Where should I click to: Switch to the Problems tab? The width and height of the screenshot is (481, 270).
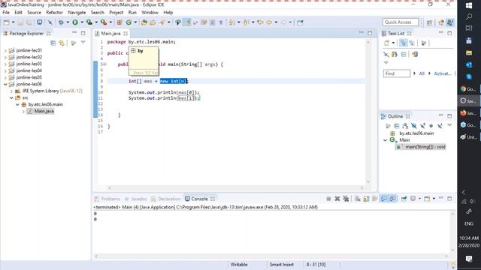107,199
